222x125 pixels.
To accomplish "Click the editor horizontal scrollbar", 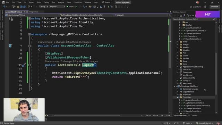I will pos(87,116).
